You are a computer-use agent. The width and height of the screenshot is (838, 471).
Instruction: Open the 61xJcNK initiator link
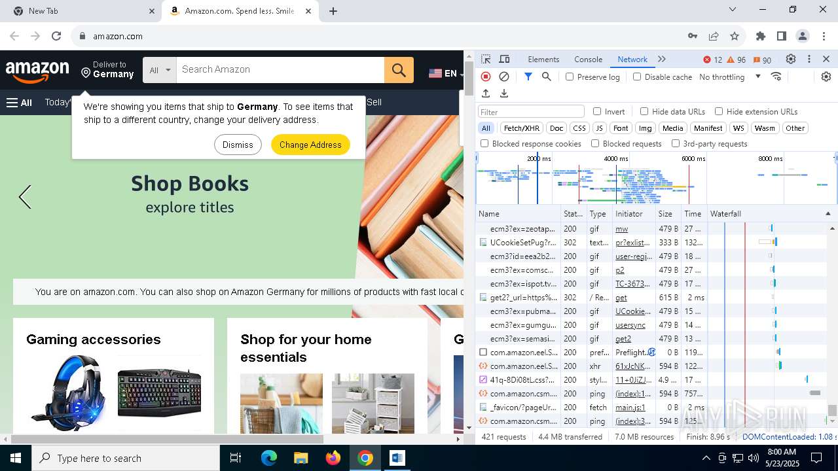632,366
